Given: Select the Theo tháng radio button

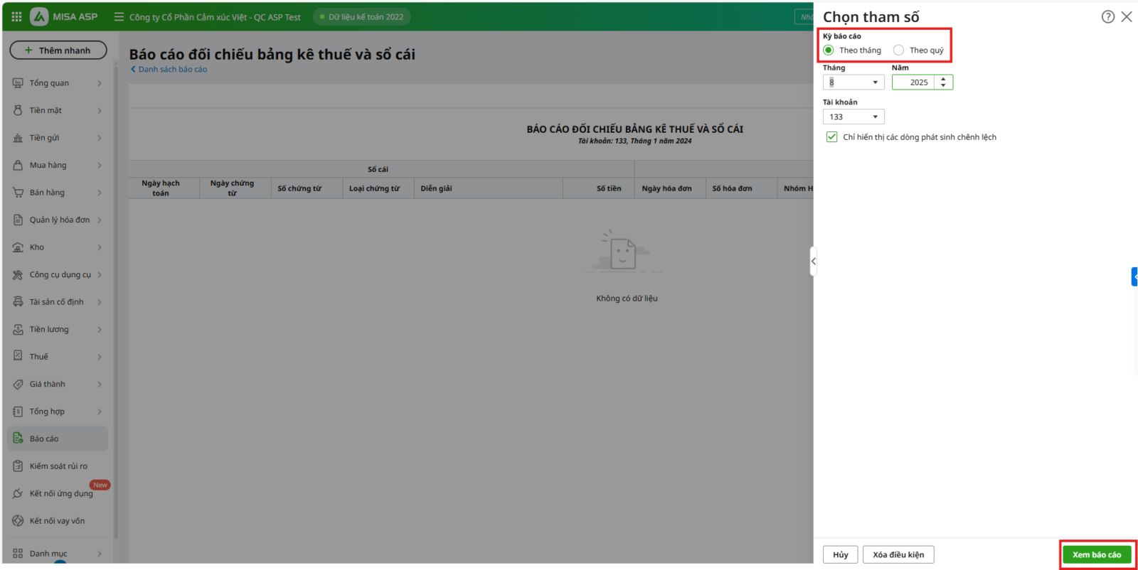Looking at the screenshot, I should pos(829,50).
